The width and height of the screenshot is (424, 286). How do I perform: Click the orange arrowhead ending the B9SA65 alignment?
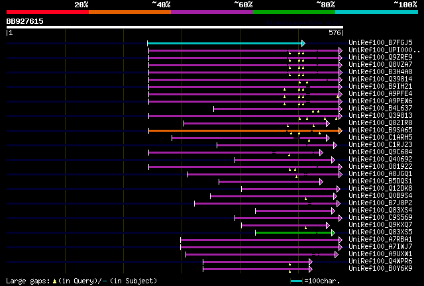tap(341, 131)
